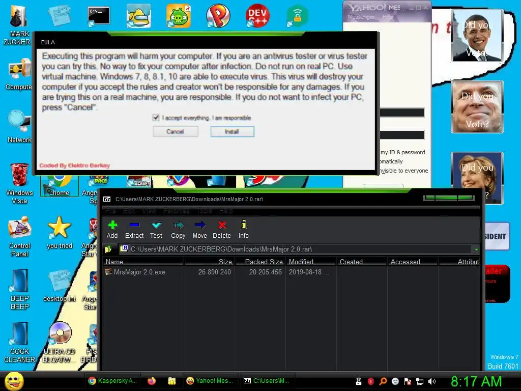Image resolution: width=521 pixels, height=391 pixels.
Task: Open the Help menu in 7-Zip
Action: (x=226, y=211)
